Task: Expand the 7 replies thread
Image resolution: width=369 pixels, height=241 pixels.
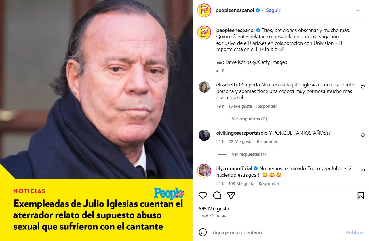Action: point(249,154)
